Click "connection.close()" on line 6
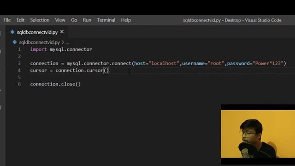Image resolution: width=295 pixels, height=166 pixels. point(55,84)
